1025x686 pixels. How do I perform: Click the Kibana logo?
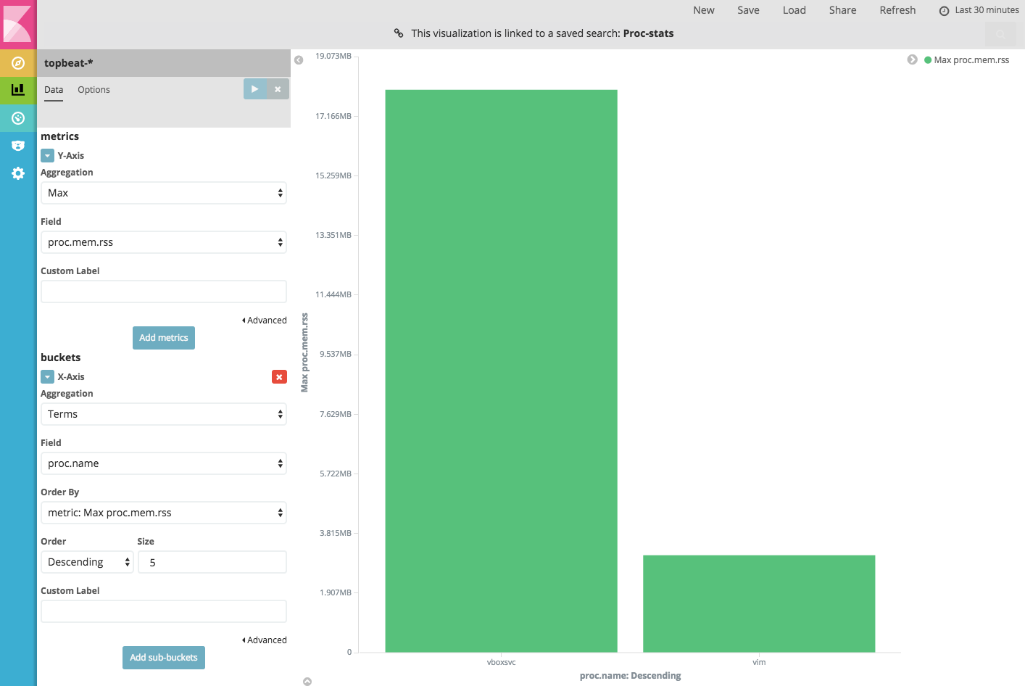18,24
